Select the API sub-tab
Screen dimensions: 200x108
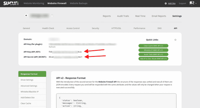pos(176,28)
